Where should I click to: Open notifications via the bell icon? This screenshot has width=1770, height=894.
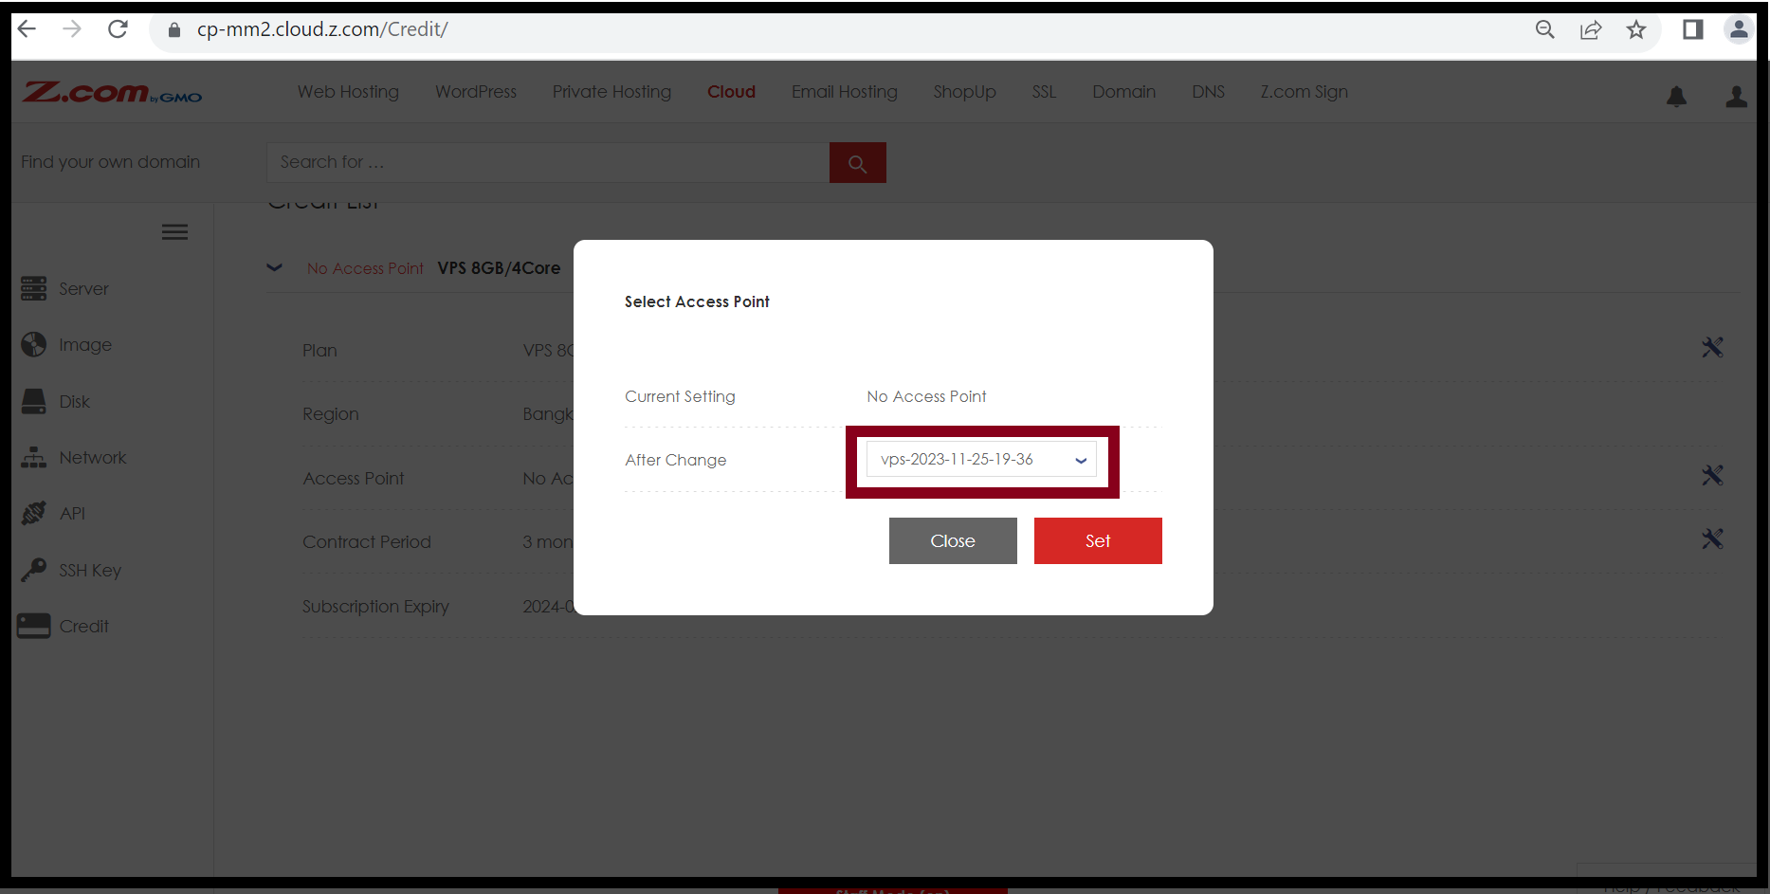(1676, 97)
